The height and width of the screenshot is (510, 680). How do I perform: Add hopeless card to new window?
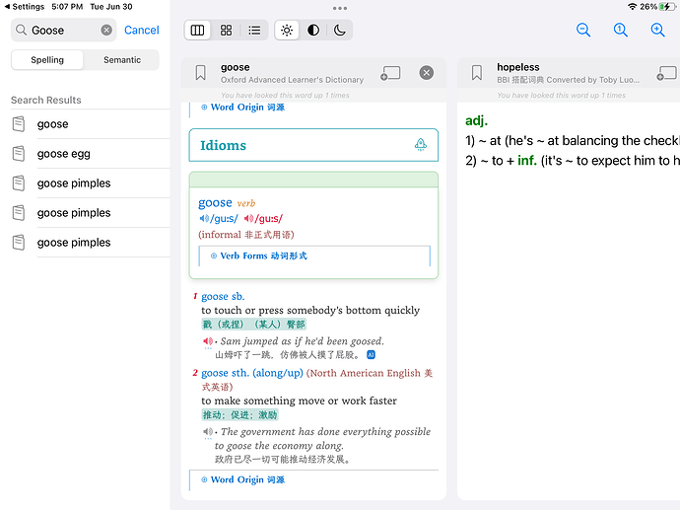click(x=668, y=73)
